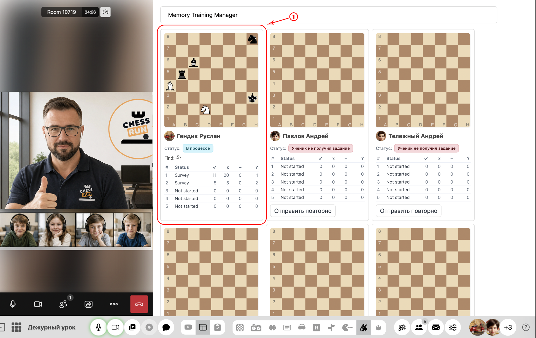Open the apps grid menu
The height and width of the screenshot is (338, 536).
click(x=16, y=327)
